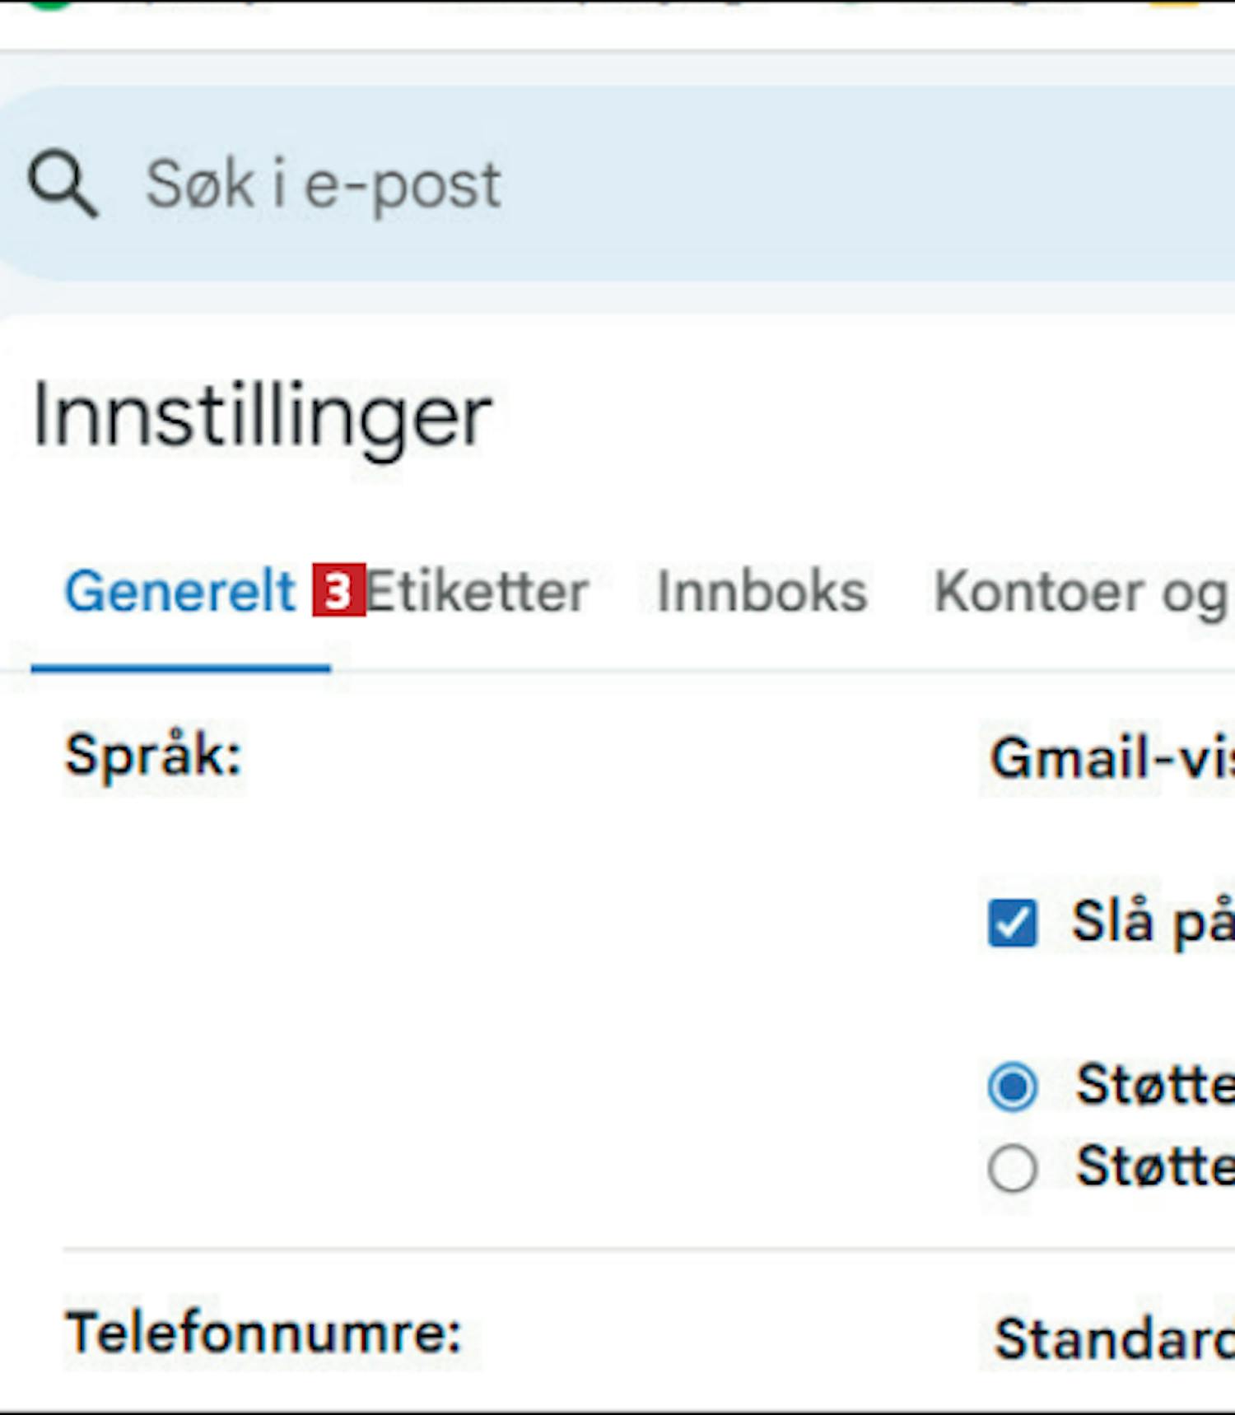The width and height of the screenshot is (1235, 1415).
Task: Click the "Standard" text beside Telefonnumre
Action: coord(1115,1338)
